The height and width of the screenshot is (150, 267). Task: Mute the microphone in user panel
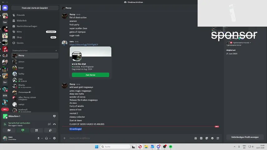[39, 138]
